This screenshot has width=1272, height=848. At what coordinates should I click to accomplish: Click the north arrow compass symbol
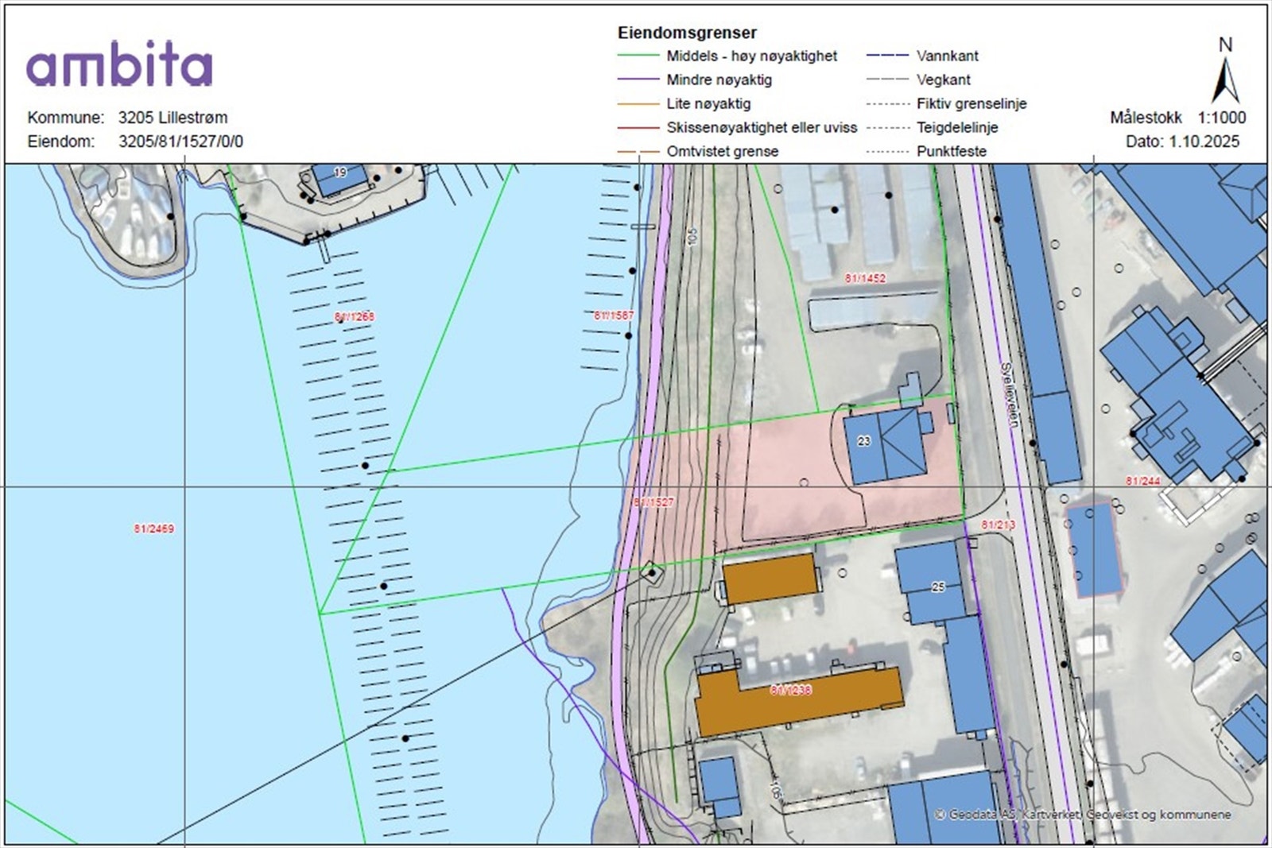(1225, 79)
